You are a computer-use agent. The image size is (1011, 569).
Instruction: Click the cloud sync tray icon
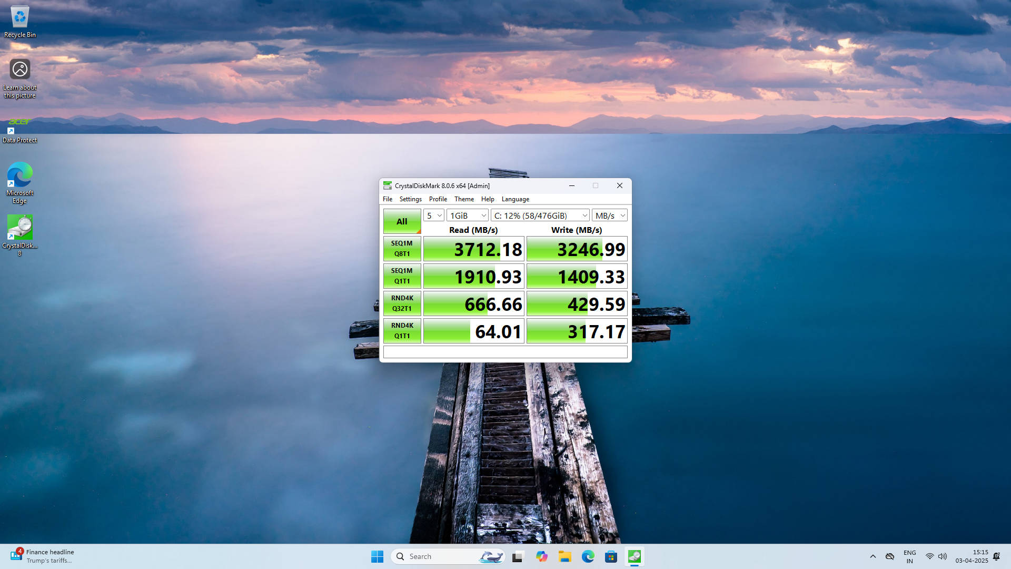click(x=890, y=556)
